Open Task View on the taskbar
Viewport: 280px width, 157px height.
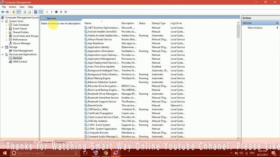click(85, 153)
